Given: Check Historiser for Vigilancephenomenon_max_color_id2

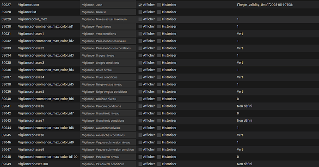Looking at the screenshot, I should (x=159, y=41).
